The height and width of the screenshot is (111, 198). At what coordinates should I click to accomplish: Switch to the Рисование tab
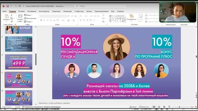(32, 11)
